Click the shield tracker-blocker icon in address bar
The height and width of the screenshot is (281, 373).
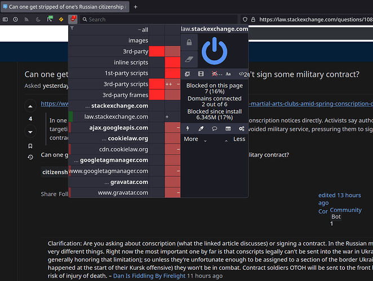pos(245,20)
